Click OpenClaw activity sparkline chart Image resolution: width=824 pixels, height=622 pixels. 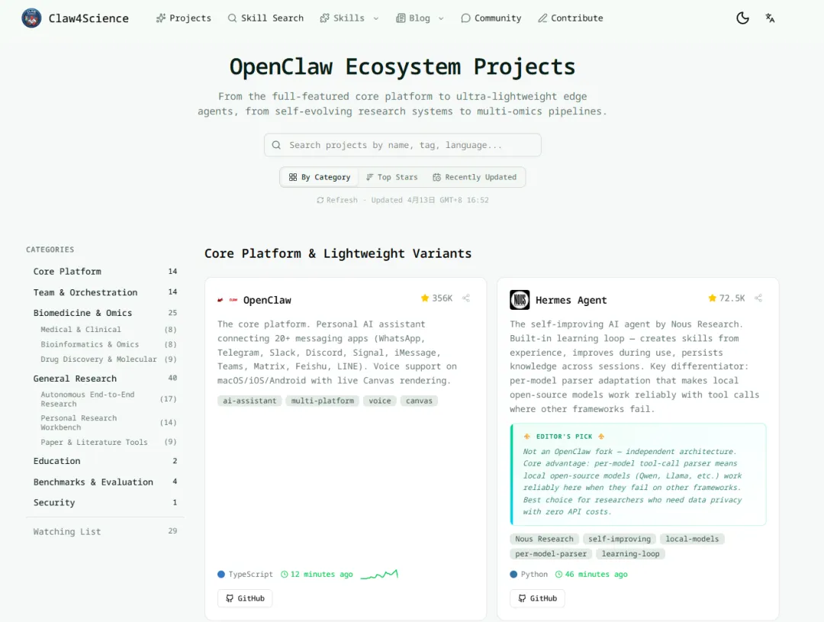pos(379,574)
